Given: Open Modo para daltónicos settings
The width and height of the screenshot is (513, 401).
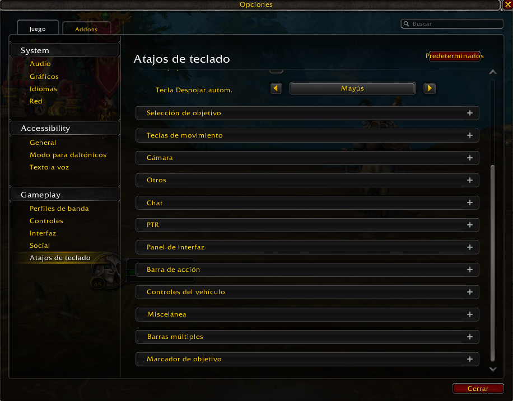Looking at the screenshot, I should [x=68, y=155].
